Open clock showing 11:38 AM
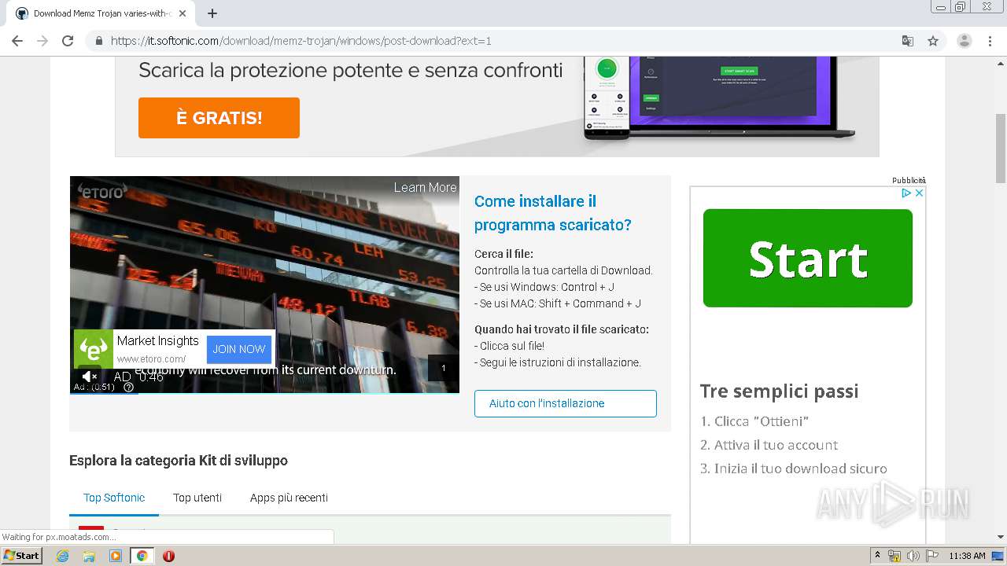The height and width of the screenshot is (566, 1007). [x=967, y=556]
